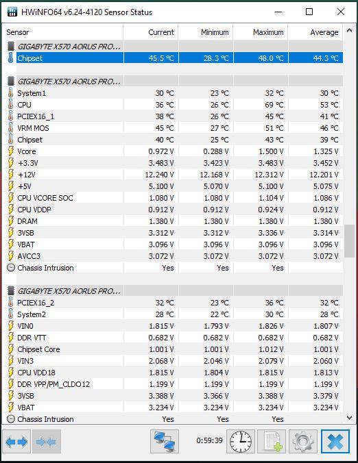This screenshot has height=463, width=358.
Task: Start logging with the sheet plus icon
Action: (272, 442)
